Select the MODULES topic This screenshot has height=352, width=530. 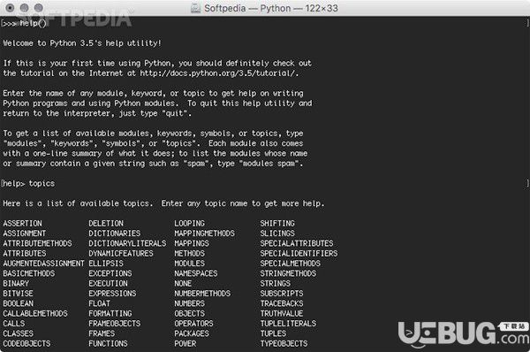tap(190, 264)
